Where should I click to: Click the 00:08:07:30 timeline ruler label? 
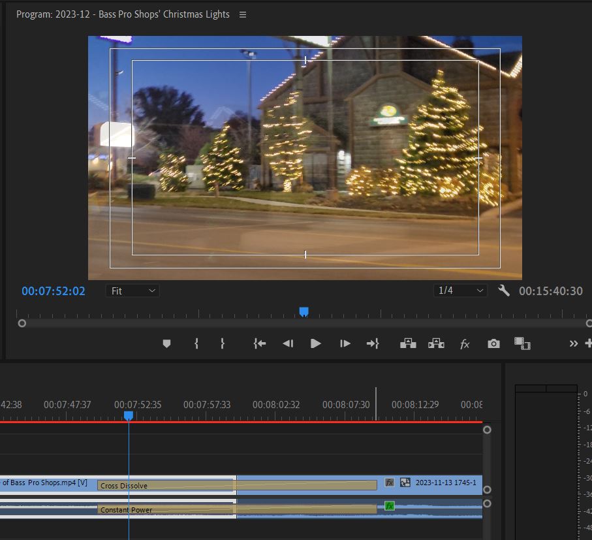coord(346,405)
